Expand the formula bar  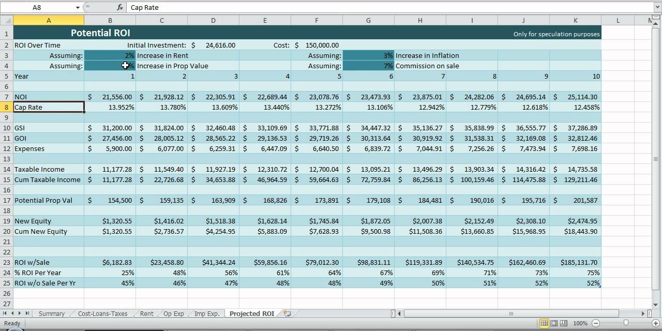click(657, 7)
